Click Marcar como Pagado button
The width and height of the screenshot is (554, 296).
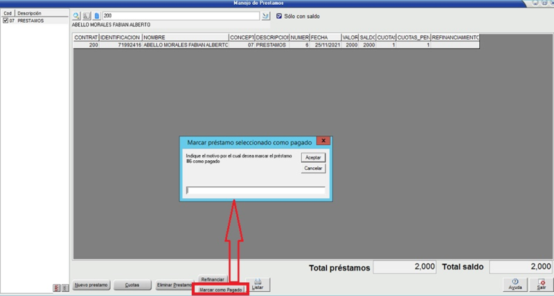[220, 290]
